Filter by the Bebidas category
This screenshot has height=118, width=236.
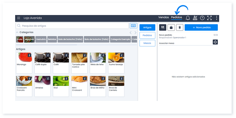[52, 39]
